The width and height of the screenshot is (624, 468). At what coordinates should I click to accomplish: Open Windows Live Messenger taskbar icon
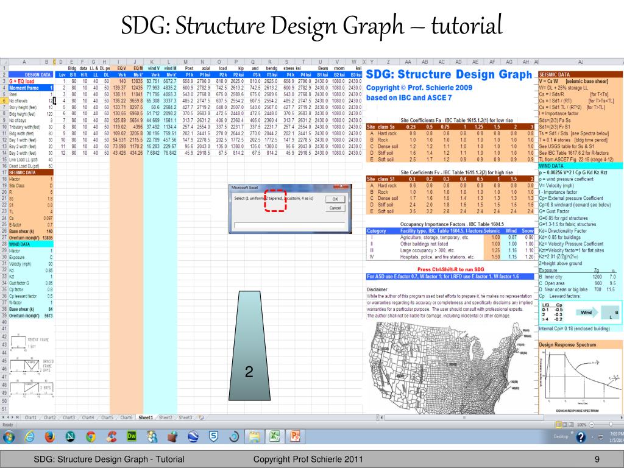(x=152, y=437)
